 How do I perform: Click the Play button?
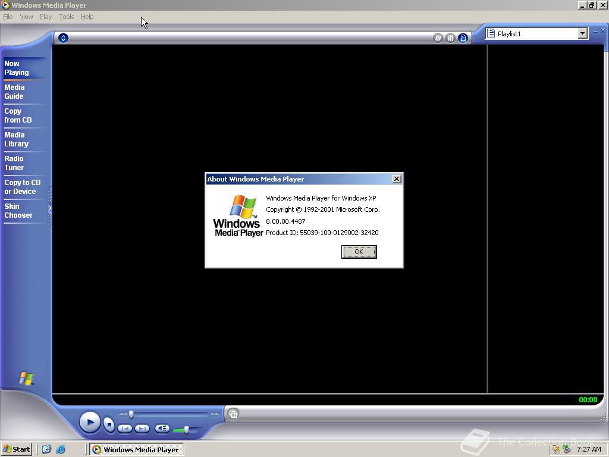pos(90,422)
